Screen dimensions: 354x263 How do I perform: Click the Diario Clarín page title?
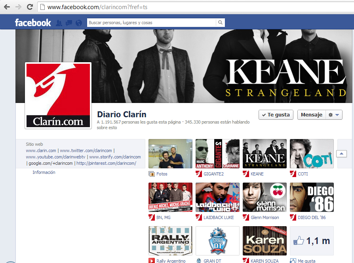[122, 114]
